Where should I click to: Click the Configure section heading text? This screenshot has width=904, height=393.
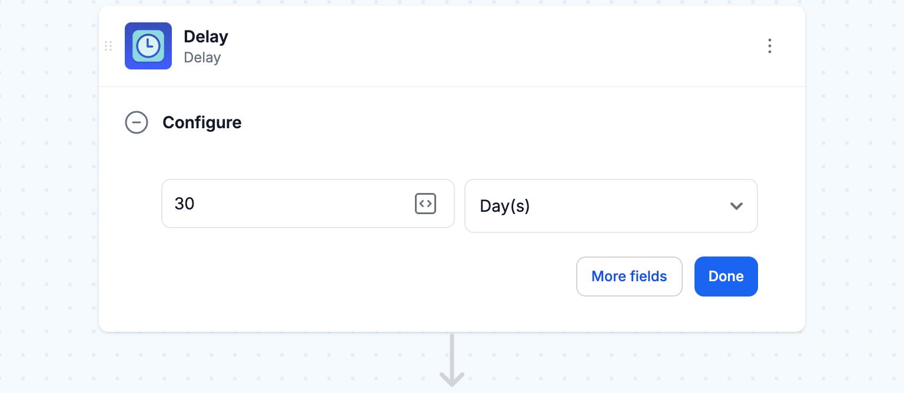click(x=202, y=122)
